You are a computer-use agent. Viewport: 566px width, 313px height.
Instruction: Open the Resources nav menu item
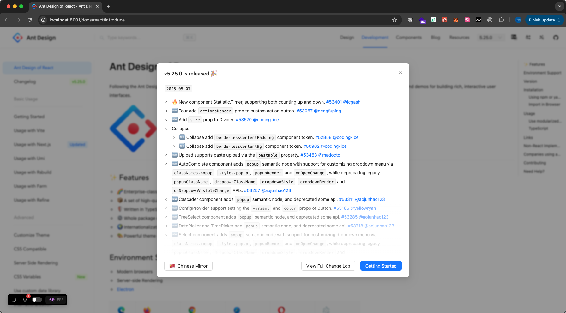tap(459, 37)
